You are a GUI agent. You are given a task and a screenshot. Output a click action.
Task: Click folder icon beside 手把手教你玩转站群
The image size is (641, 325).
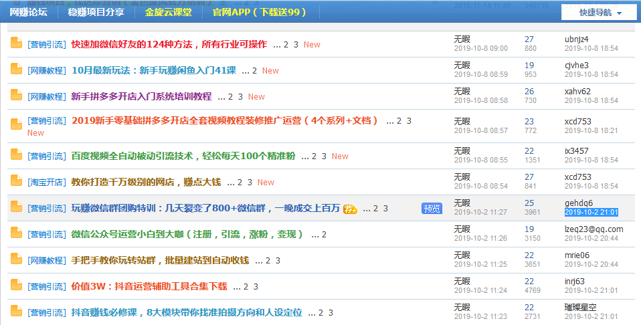16,259
